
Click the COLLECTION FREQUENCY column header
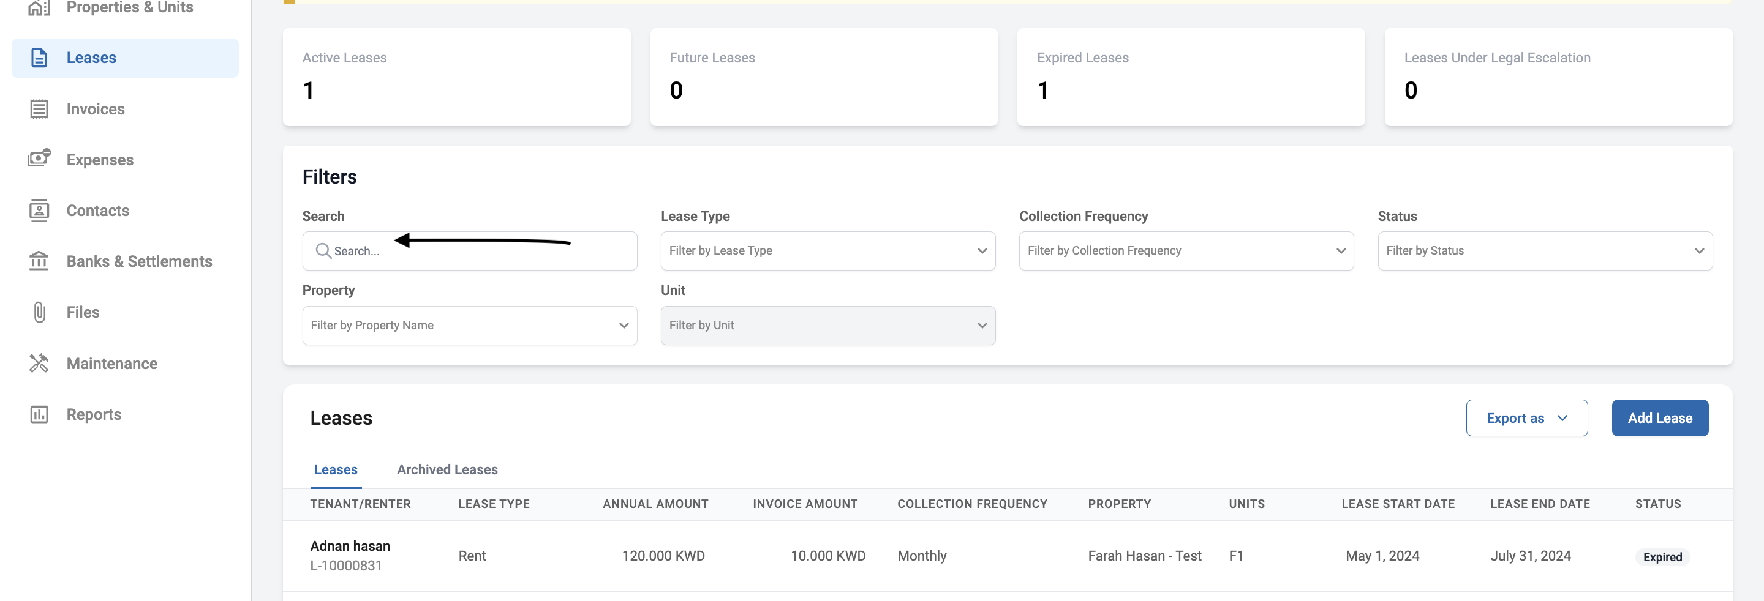click(x=973, y=504)
